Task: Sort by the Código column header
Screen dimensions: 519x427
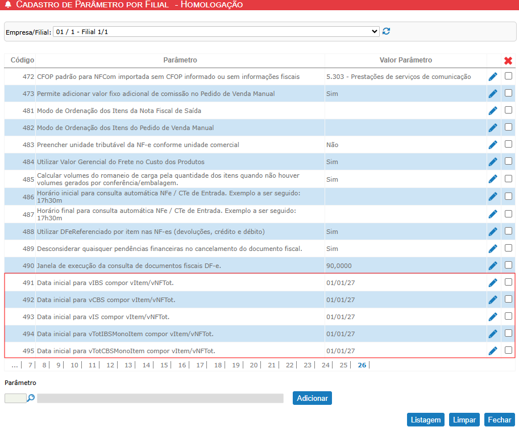Action: [x=22, y=60]
